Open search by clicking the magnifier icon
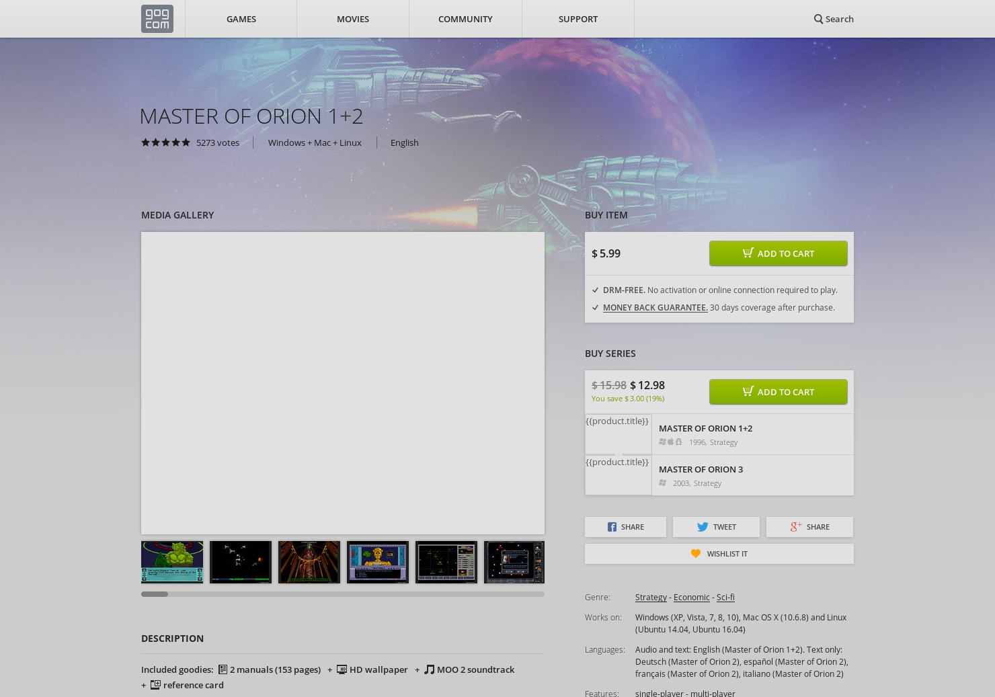Screen dimensions: 995x697 tap(818, 19)
